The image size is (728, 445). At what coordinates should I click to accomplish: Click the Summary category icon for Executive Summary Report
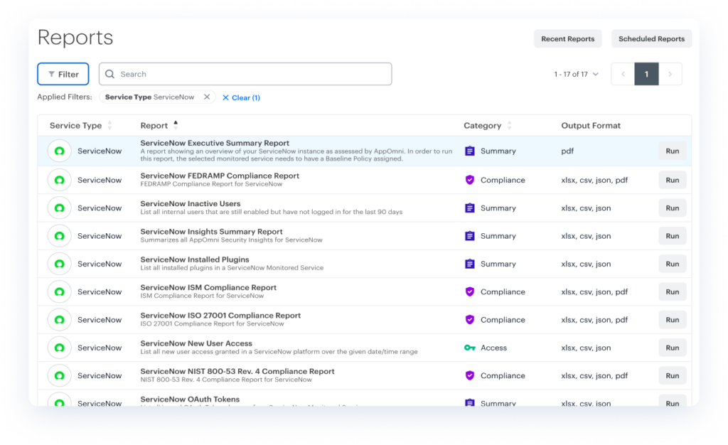(x=469, y=151)
